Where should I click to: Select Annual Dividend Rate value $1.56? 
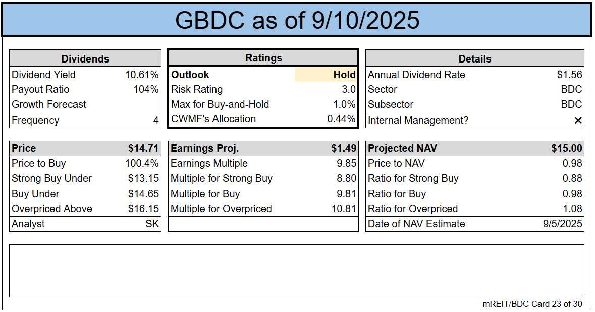(x=570, y=75)
